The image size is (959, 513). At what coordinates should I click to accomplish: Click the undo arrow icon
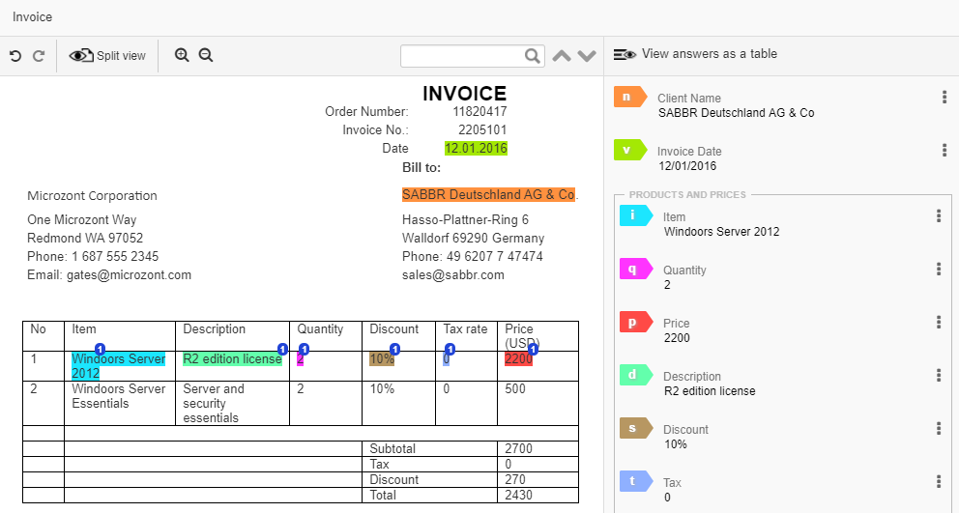pos(15,56)
